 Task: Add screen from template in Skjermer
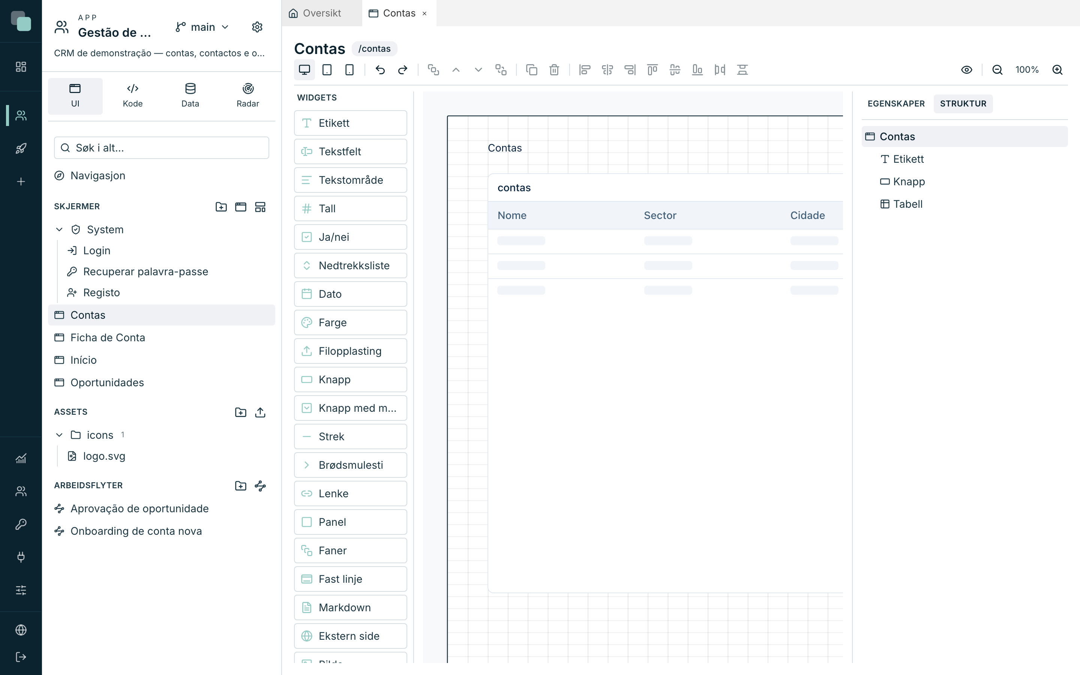[x=260, y=207]
